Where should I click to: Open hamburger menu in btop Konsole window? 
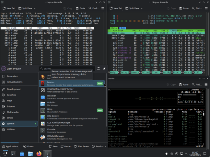(x=206, y=84)
